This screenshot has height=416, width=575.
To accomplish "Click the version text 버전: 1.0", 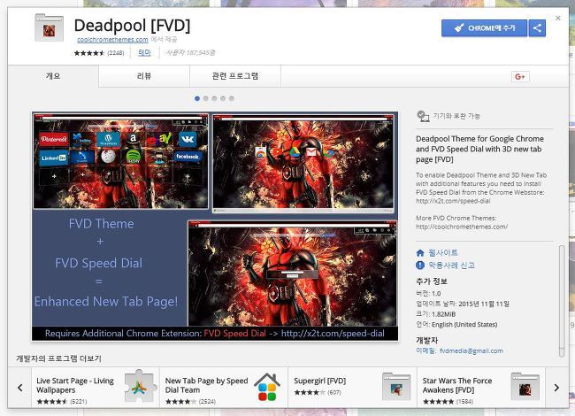I will click(428, 294).
